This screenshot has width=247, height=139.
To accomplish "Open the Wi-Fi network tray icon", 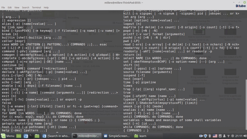I will pyautogui.click(x=228, y=136).
